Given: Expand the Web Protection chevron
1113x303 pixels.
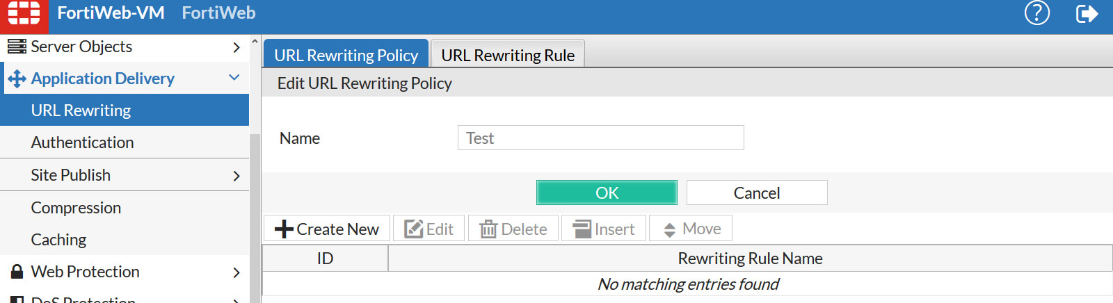Looking at the screenshot, I should coord(237,272).
